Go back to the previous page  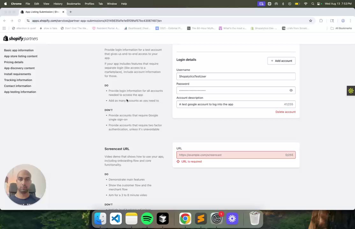(4, 21)
